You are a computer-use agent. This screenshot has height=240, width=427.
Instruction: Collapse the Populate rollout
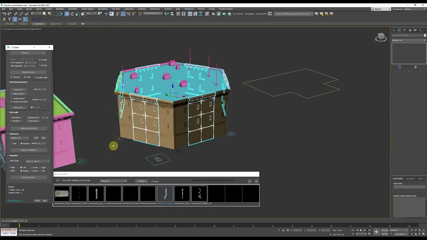pos(14,155)
